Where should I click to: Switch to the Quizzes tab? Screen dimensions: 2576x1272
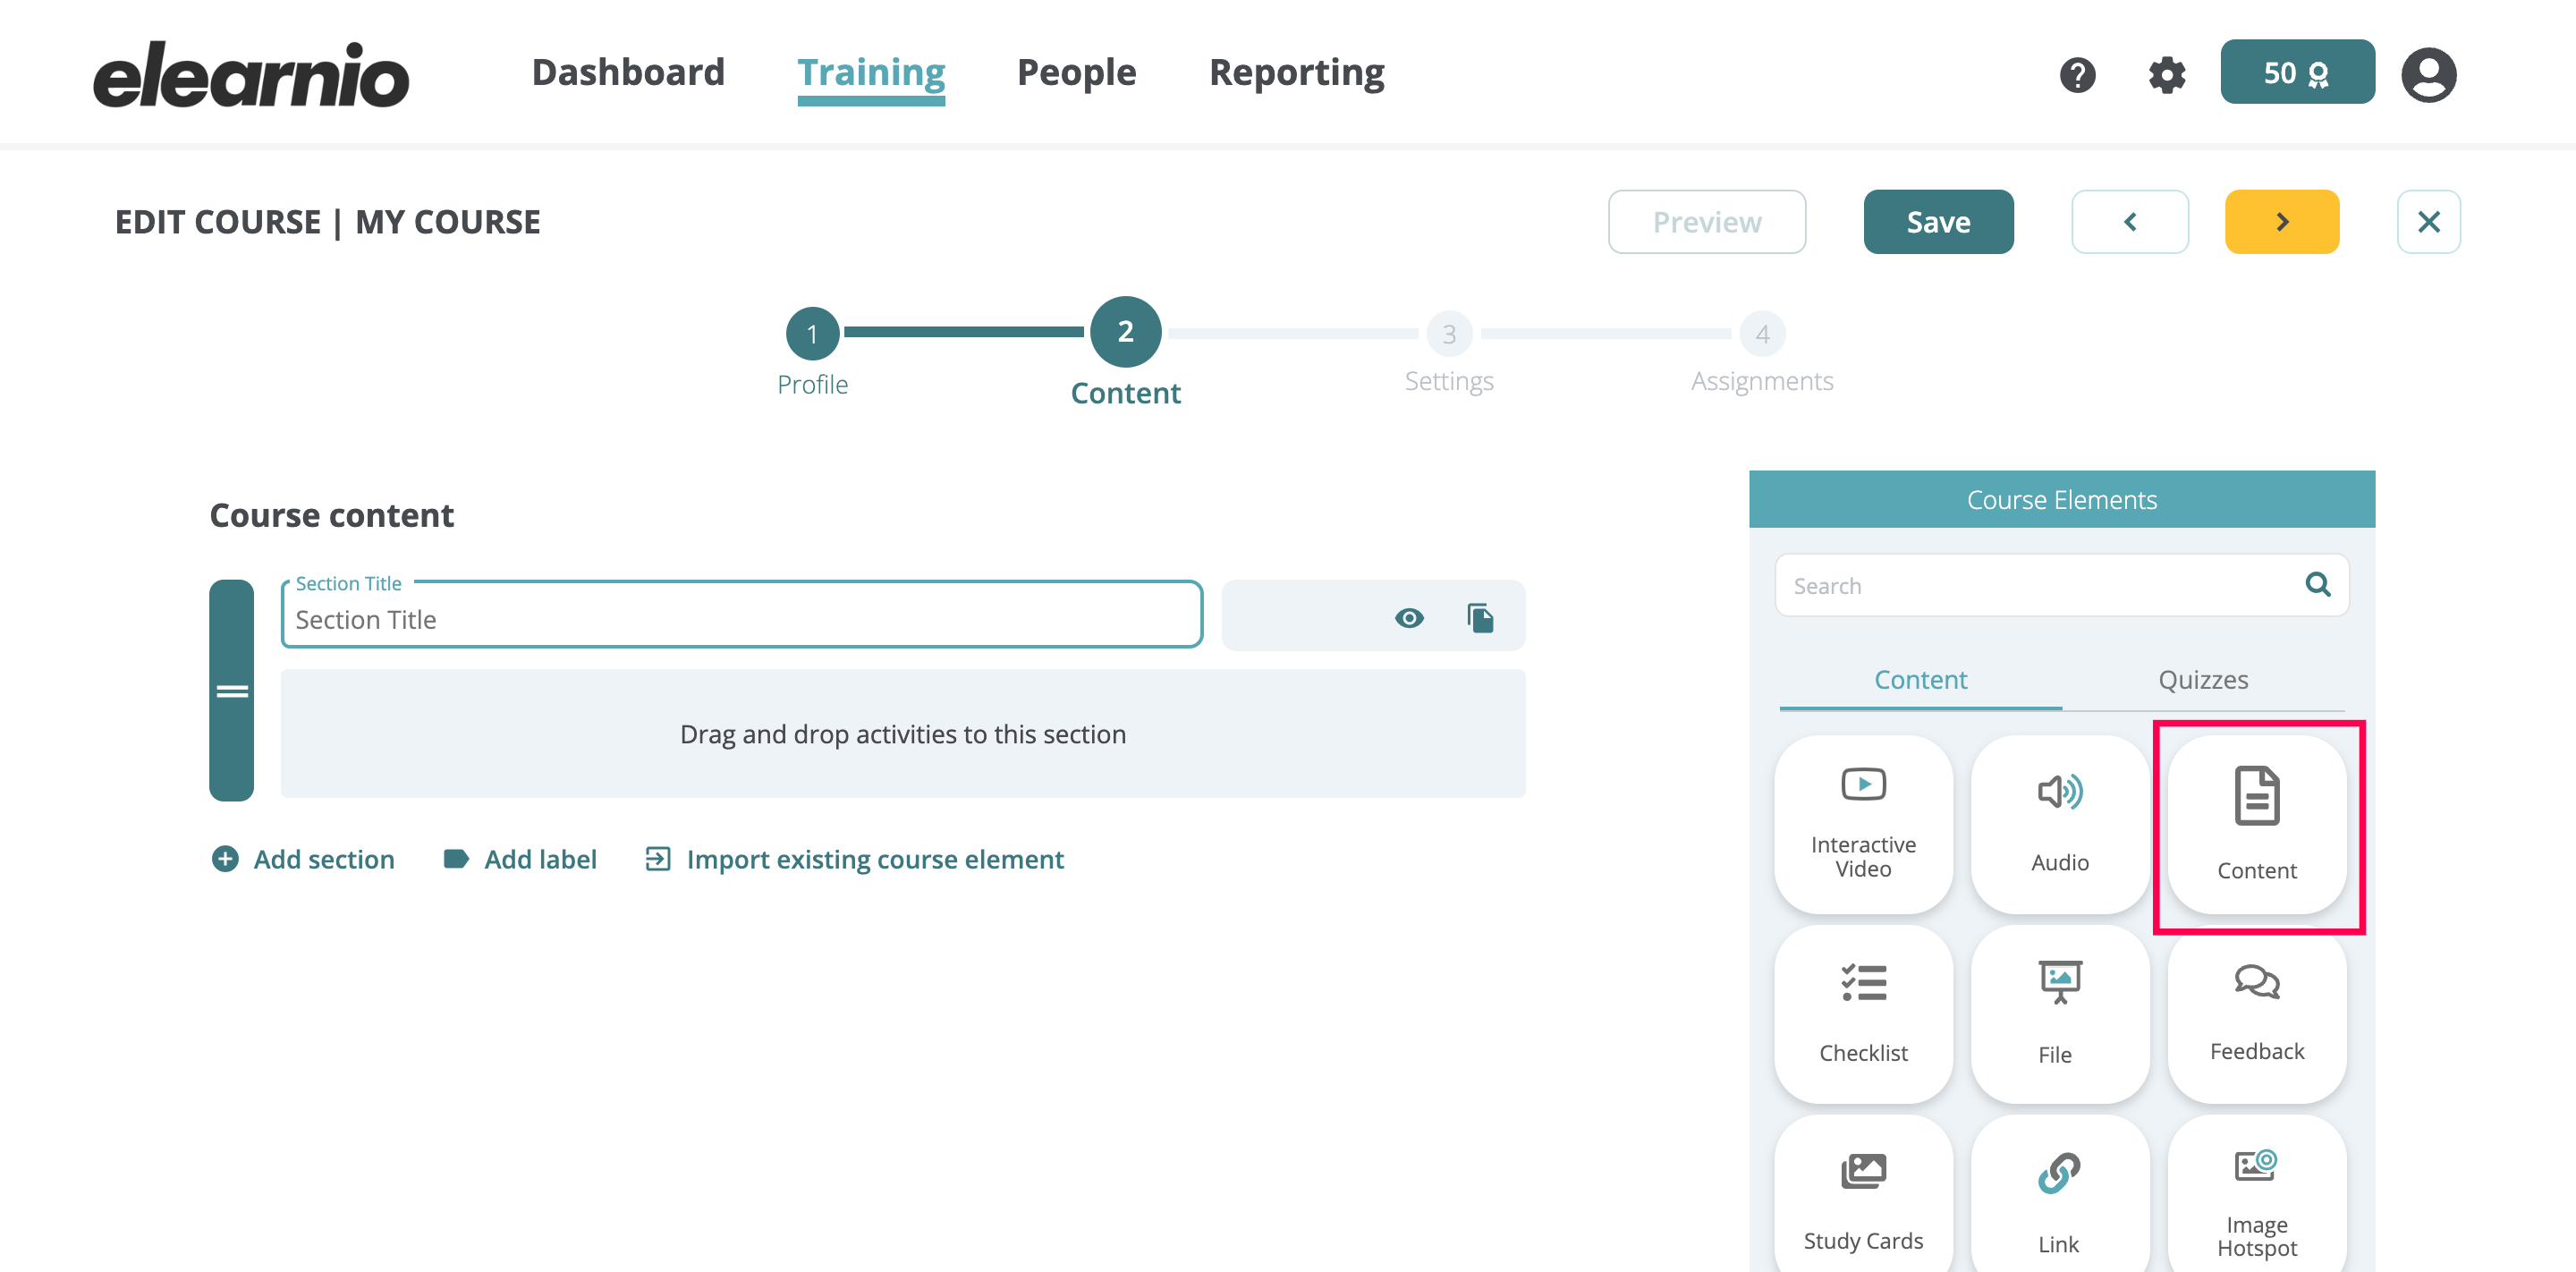click(x=2202, y=680)
